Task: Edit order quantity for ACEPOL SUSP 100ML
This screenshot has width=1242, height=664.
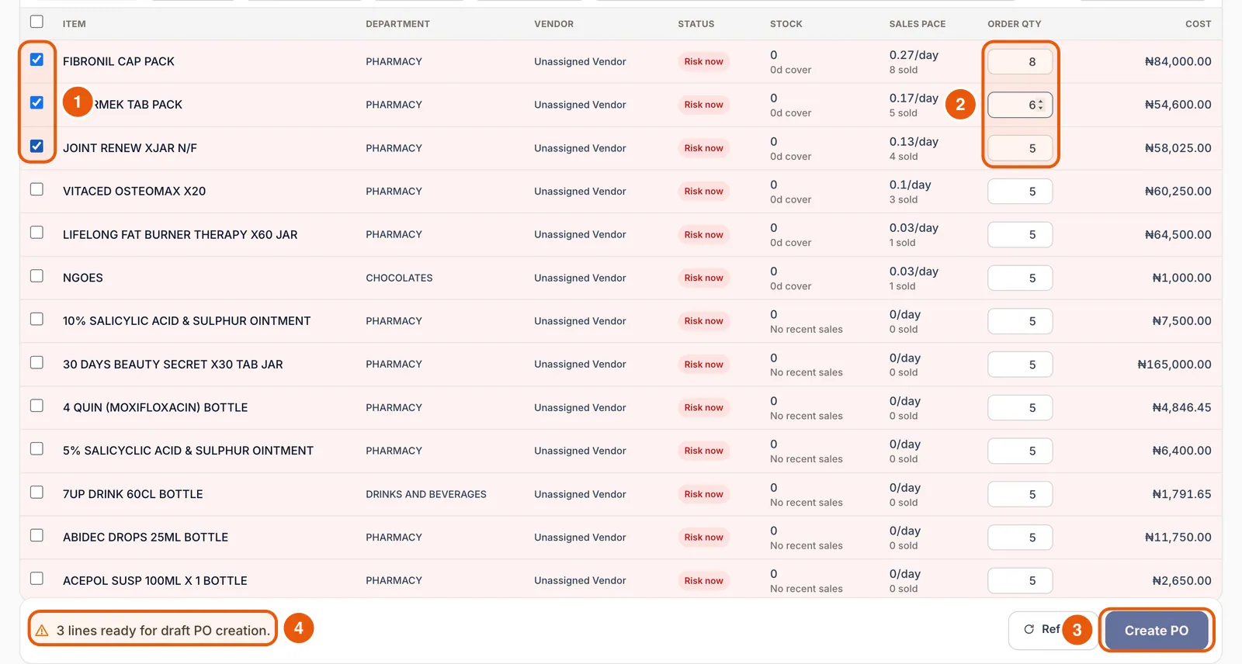Action: click(1020, 580)
